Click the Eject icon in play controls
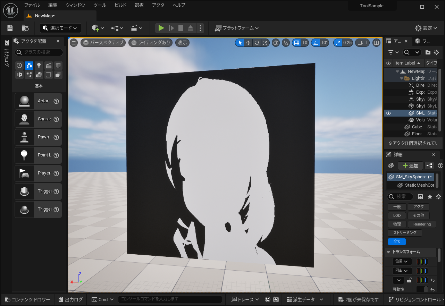The image size is (445, 306). (x=191, y=28)
